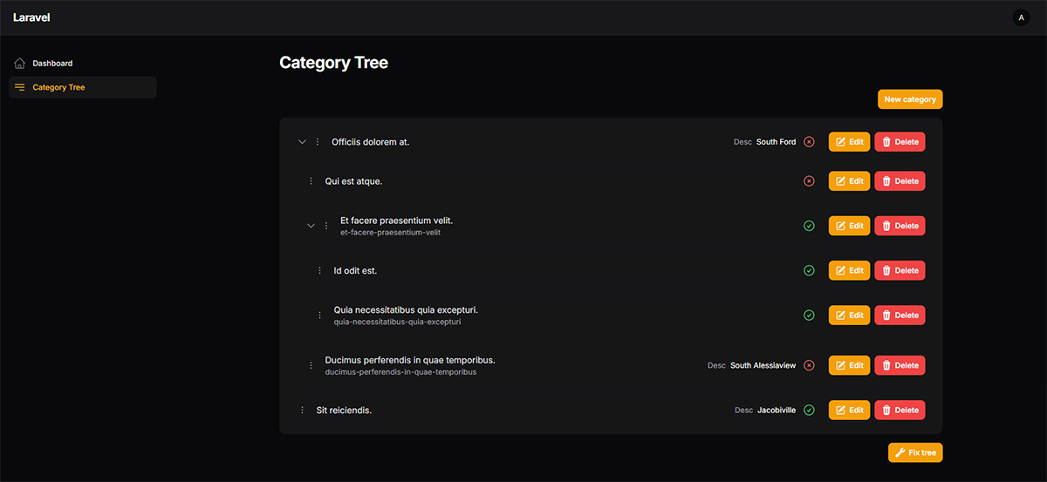This screenshot has width=1047, height=482.
Task: Open the Dashboard page
Action: pos(52,64)
